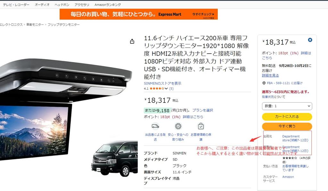Open the quantity dropdown 数量: 1
The image size is (328, 191).
[287, 106]
